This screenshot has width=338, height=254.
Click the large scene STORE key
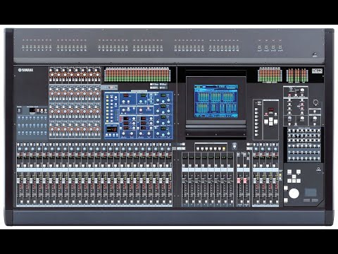click(266, 122)
